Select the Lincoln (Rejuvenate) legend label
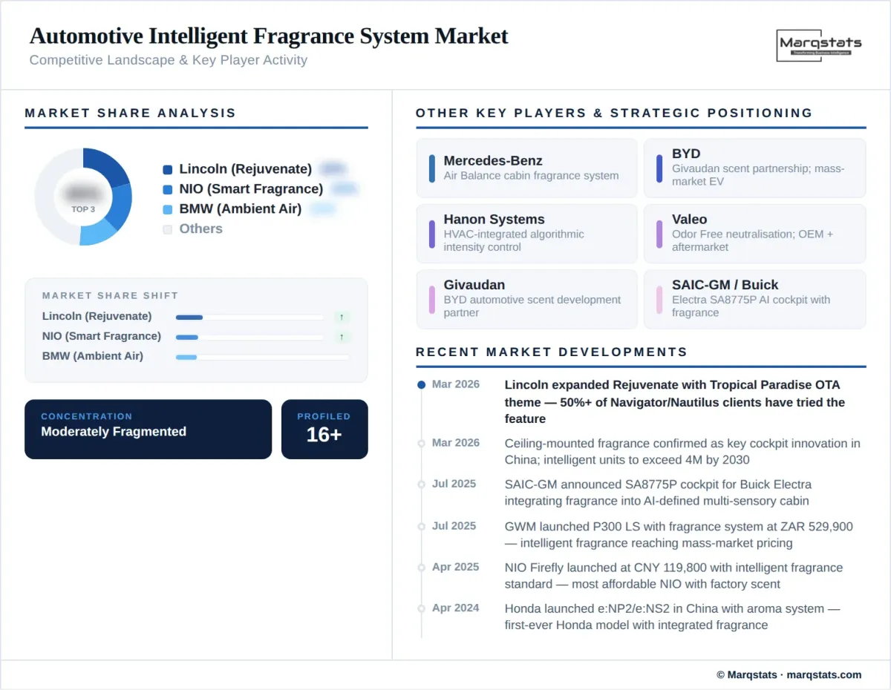The height and width of the screenshot is (690, 891). click(245, 169)
